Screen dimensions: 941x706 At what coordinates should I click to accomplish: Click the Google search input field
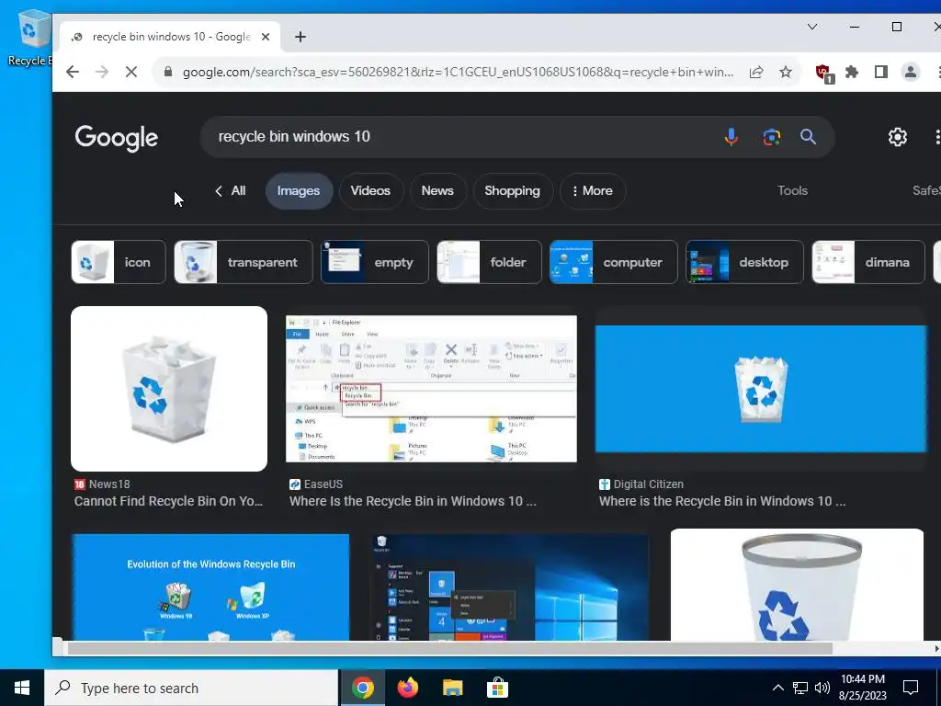tap(462, 137)
